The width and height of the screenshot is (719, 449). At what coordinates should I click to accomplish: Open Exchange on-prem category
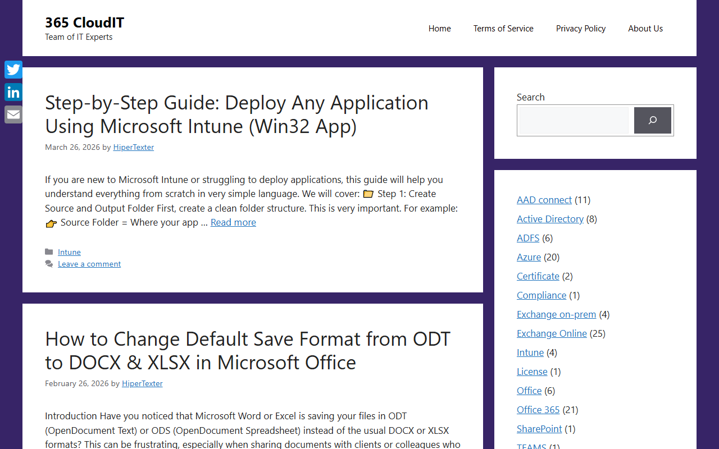(x=557, y=314)
